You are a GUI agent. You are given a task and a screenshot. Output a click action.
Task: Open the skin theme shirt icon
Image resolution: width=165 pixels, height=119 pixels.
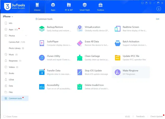click(142, 3)
